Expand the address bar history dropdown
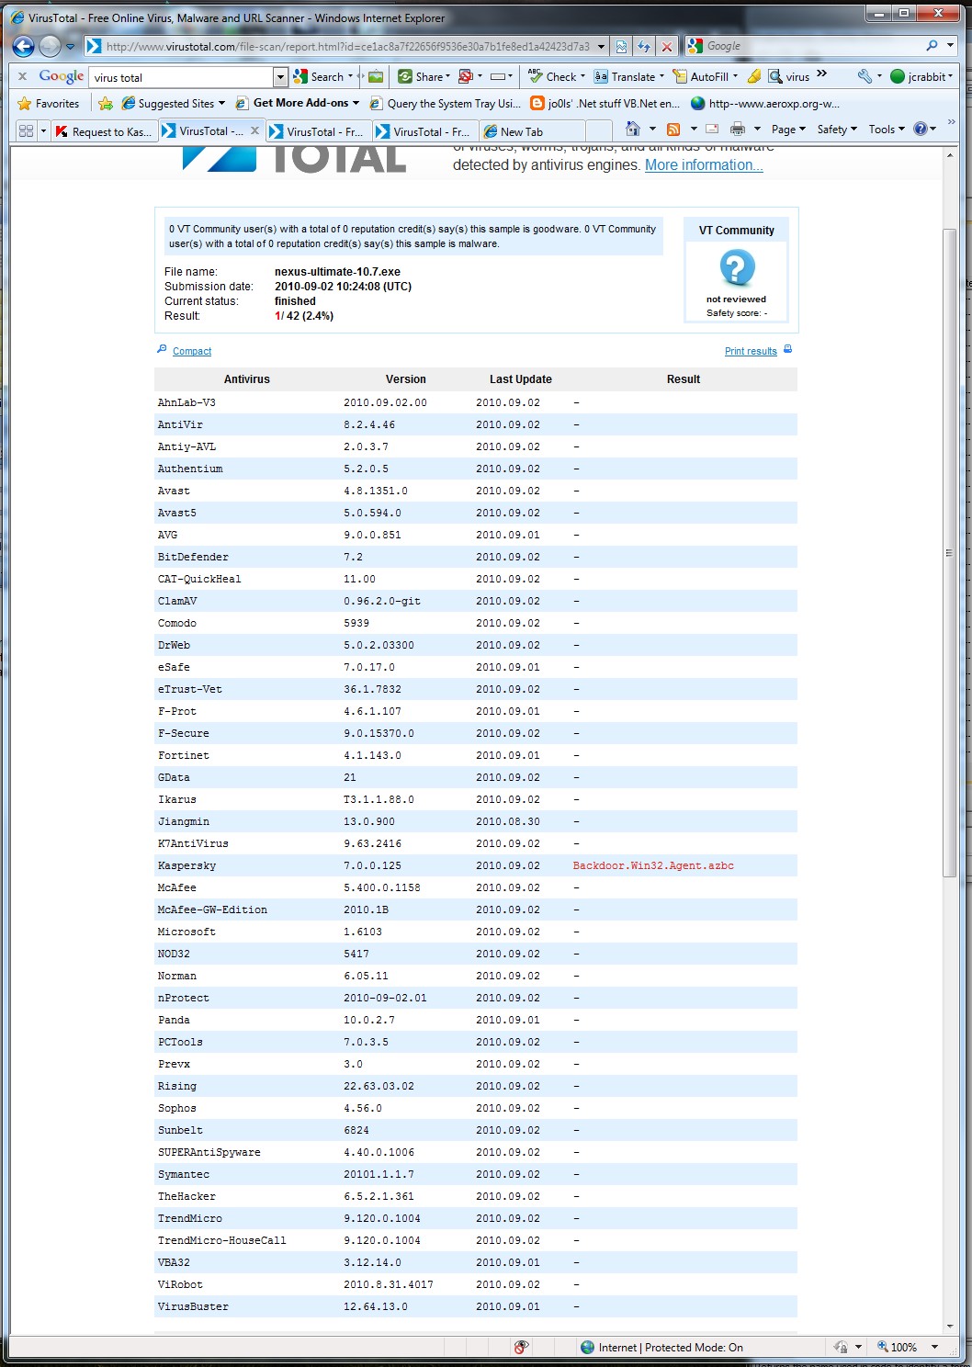972x1367 pixels. tap(601, 46)
